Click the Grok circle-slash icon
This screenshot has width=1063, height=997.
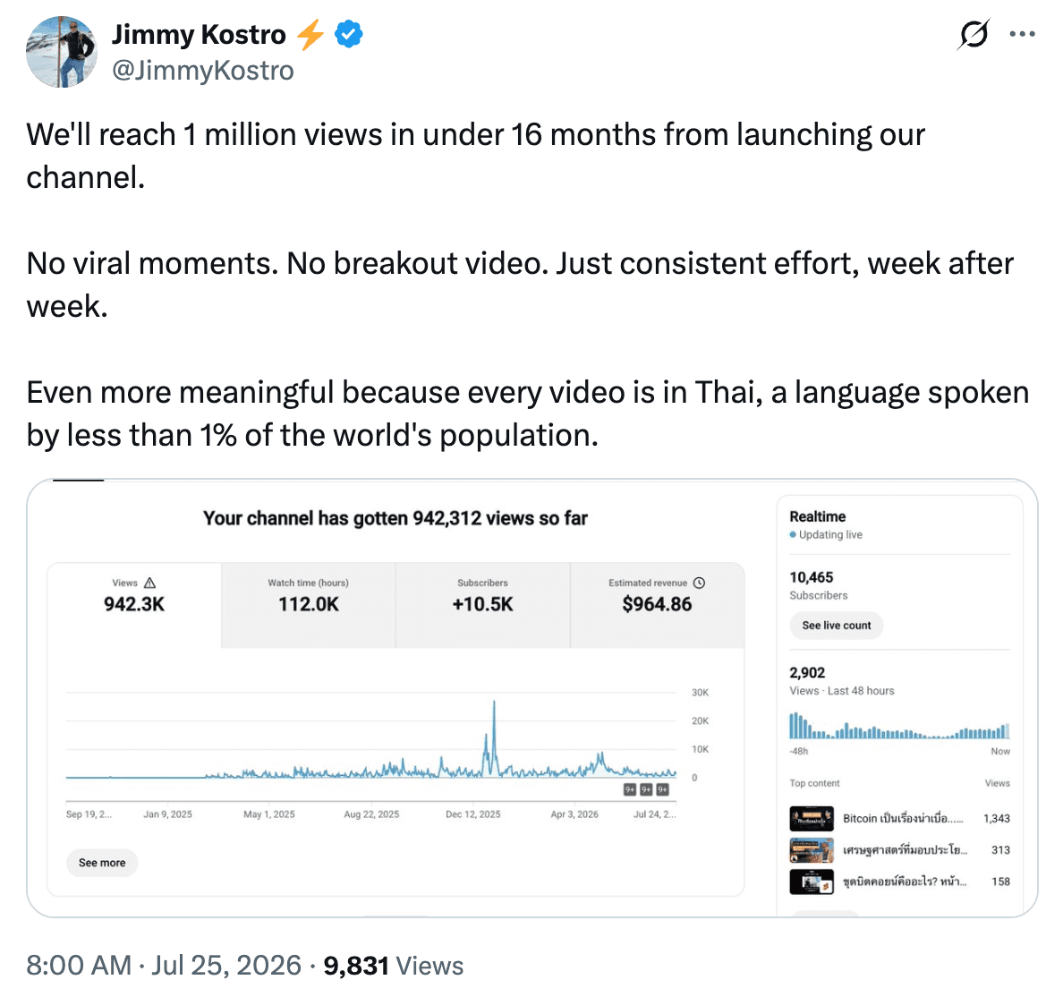[x=974, y=34]
